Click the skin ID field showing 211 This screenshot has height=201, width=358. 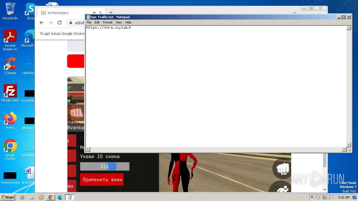coord(105,166)
